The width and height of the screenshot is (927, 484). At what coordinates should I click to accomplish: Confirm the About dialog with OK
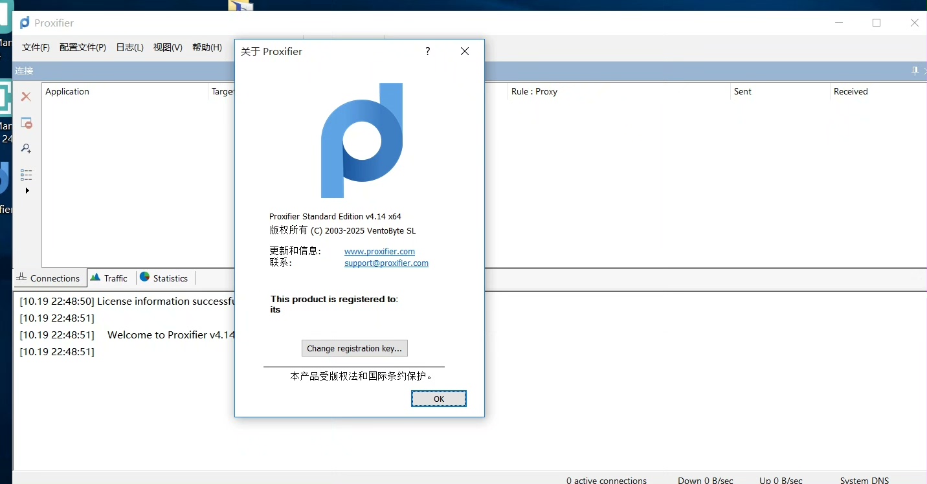(x=439, y=399)
